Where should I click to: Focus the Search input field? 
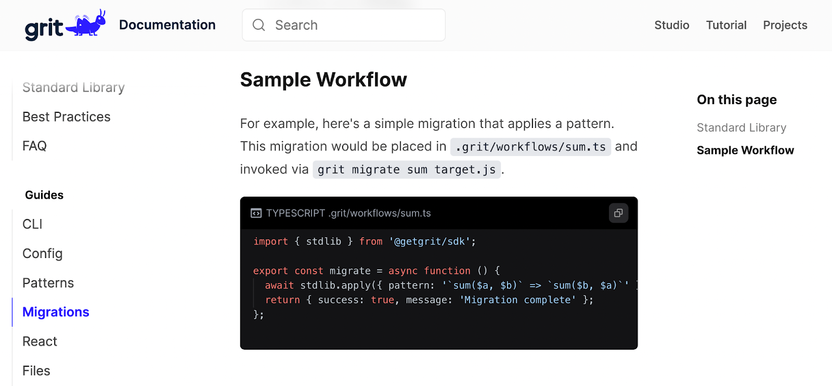click(354, 25)
